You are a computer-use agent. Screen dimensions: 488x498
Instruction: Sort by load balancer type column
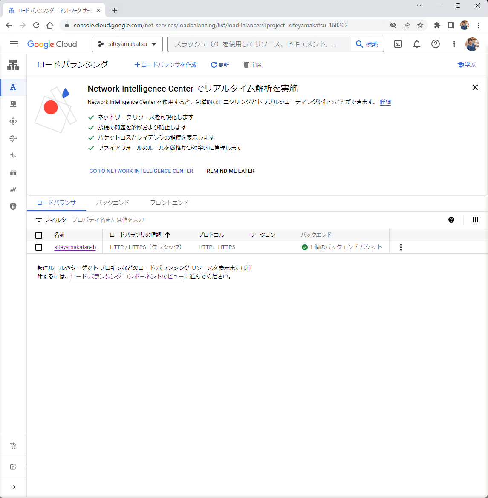coord(140,235)
